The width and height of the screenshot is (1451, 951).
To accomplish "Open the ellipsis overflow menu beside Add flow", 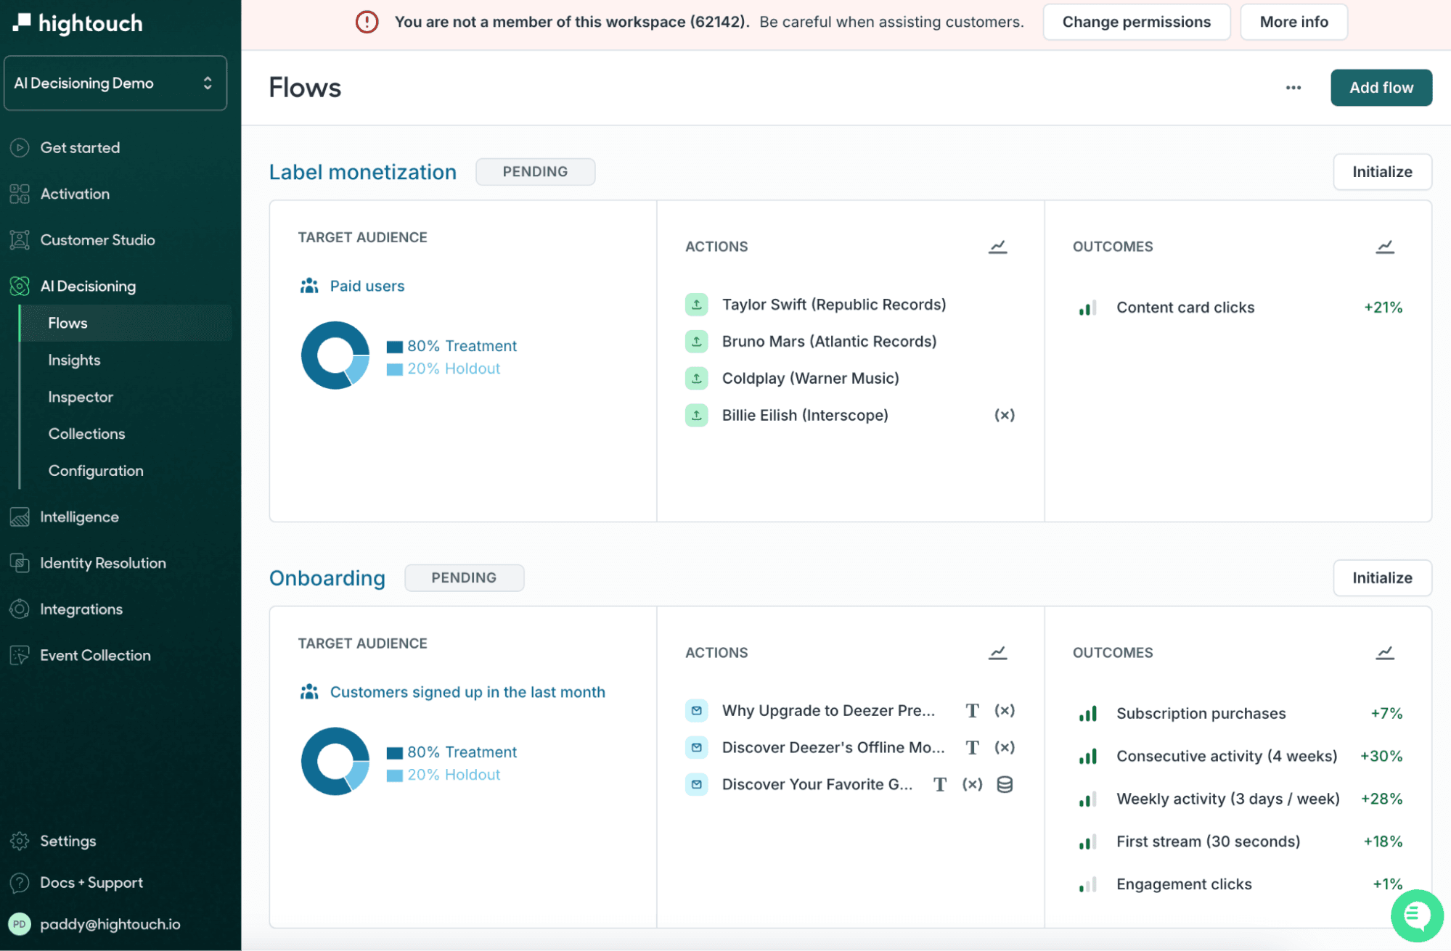I will click(x=1293, y=87).
